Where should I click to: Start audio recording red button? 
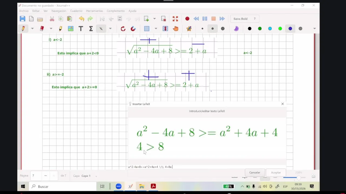pos(187,19)
